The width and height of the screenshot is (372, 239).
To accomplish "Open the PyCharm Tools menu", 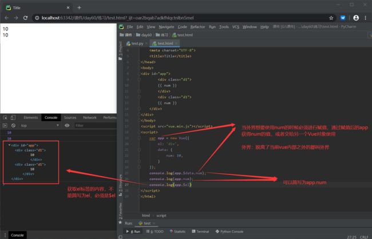I will click(x=224, y=27).
